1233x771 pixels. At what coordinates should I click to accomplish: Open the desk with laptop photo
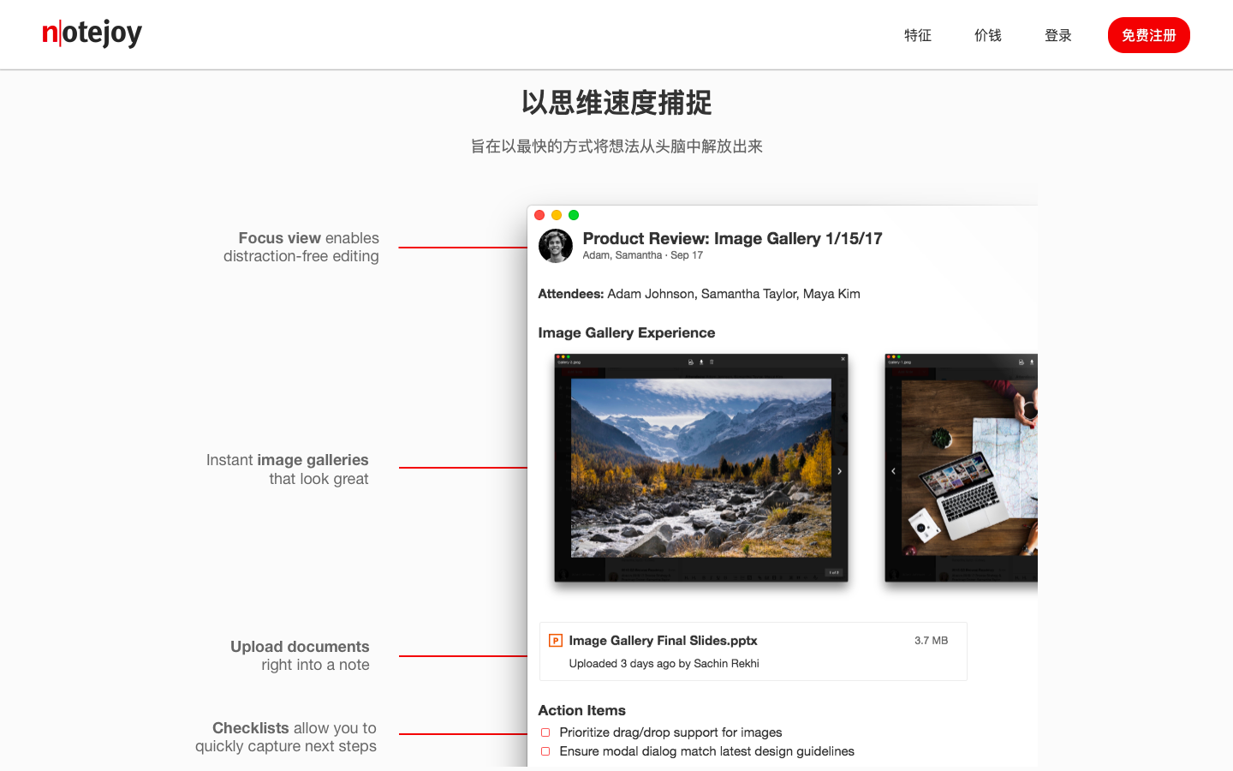pos(968,468)
